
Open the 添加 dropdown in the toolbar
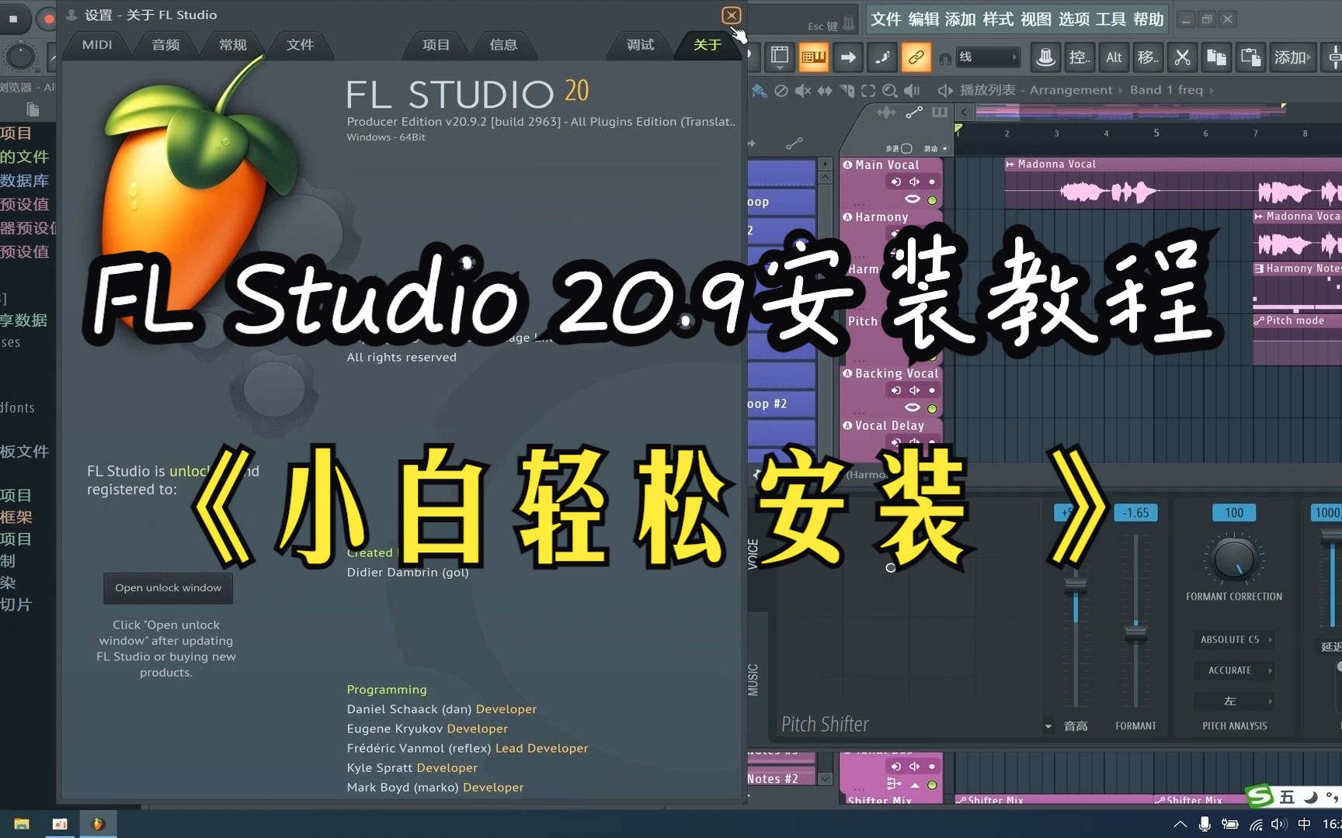pyautogui.click(x=1292, y=57)
